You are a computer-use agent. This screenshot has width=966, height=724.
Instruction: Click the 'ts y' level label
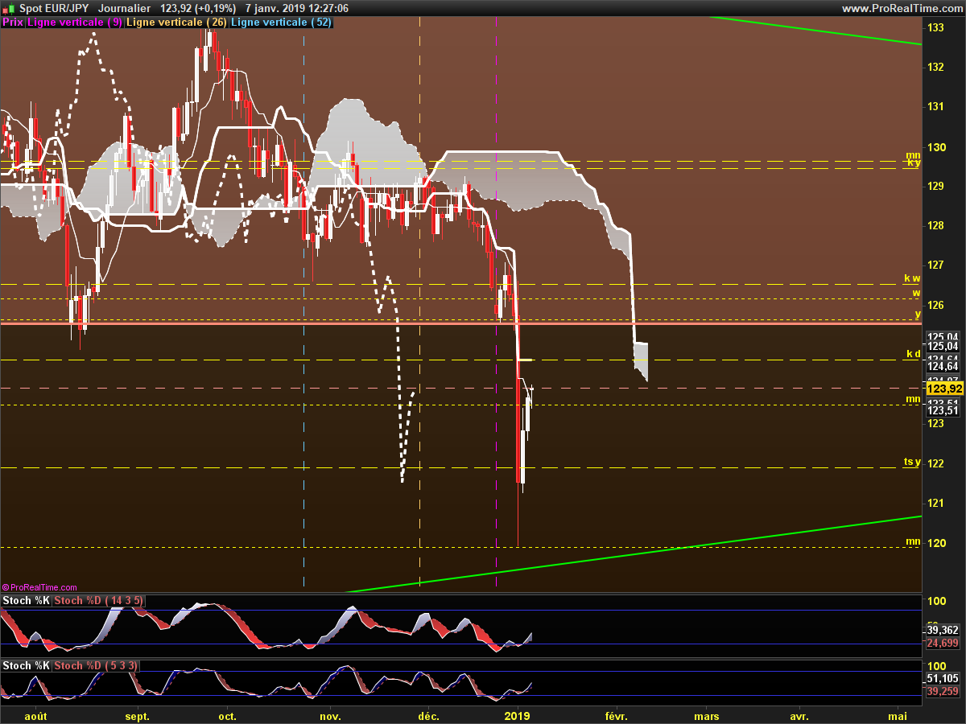[x=911, y=462]
